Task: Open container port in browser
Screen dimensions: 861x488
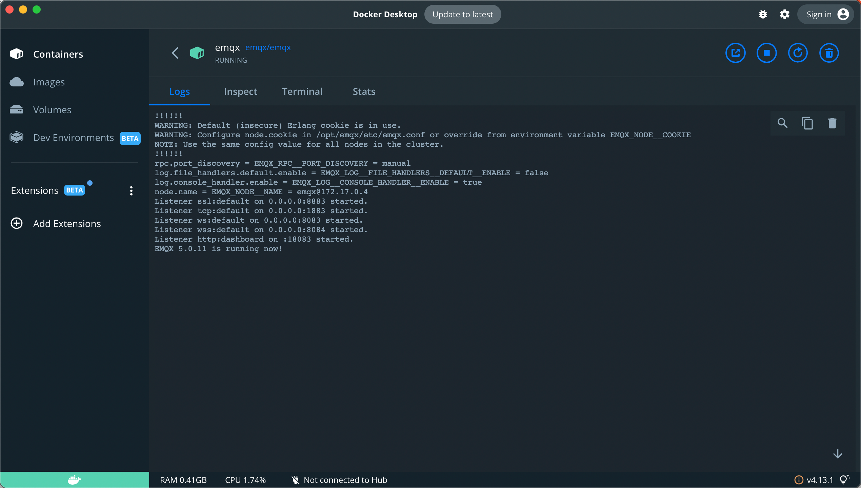Action: (736, 53)
